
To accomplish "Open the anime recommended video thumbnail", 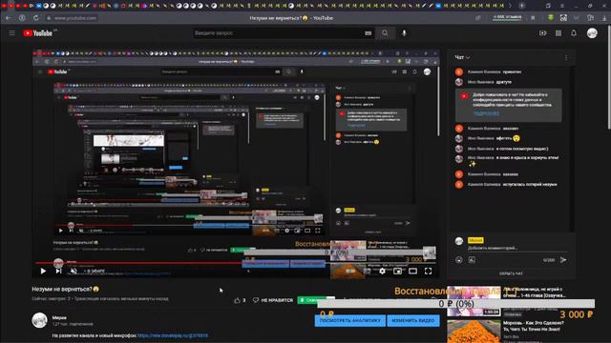I will click(x=474, y=301).
